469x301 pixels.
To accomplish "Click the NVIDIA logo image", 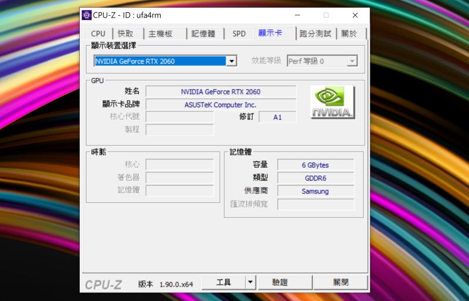I will click(332, 102).
